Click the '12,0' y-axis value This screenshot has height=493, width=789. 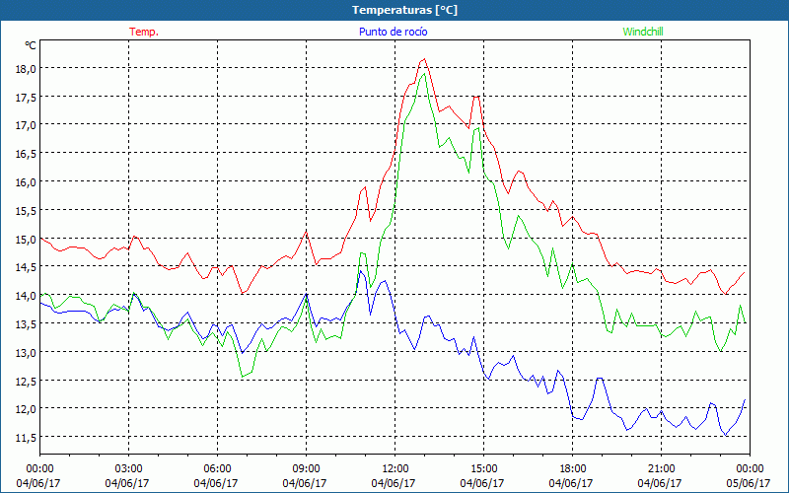point(26,409)
